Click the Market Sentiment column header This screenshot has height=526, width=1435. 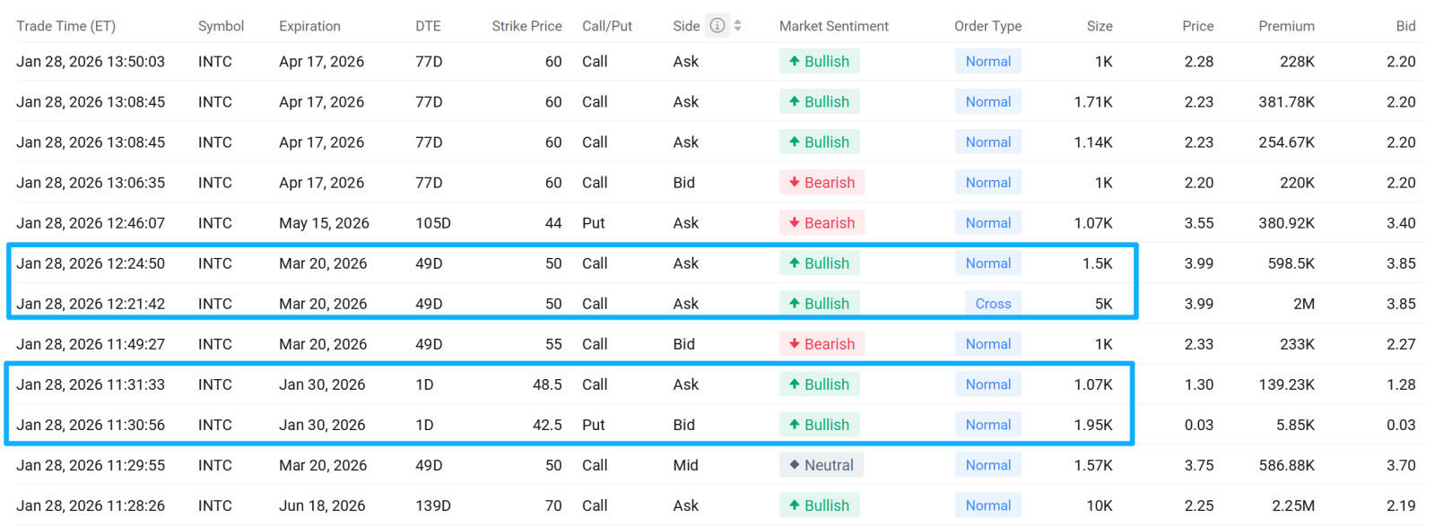point(833,26)
